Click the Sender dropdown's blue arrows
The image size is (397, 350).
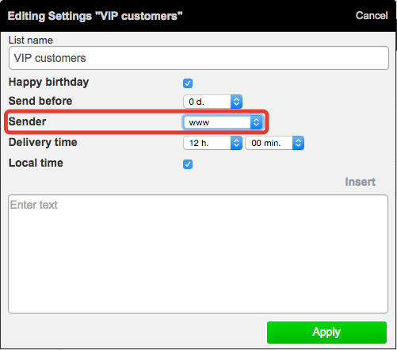click(x=256, y=122)
